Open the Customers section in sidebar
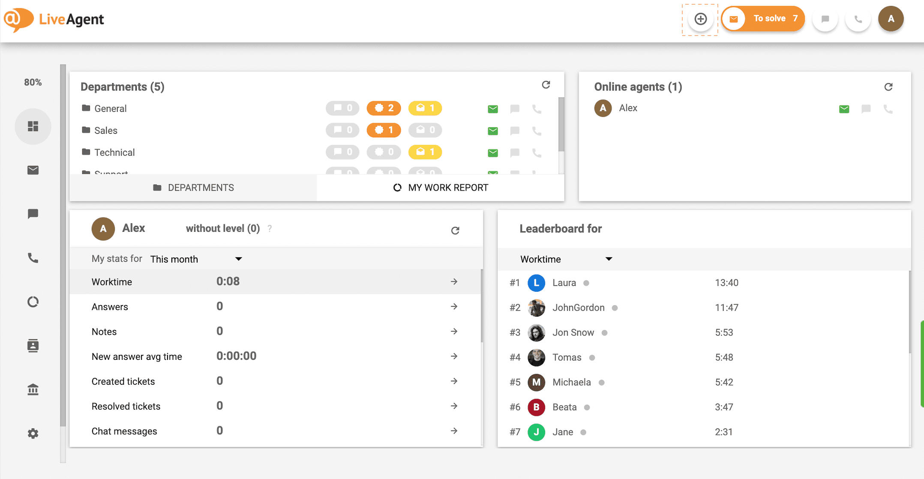This screenshot has width=924, height=479. click(x=33, y=346)
